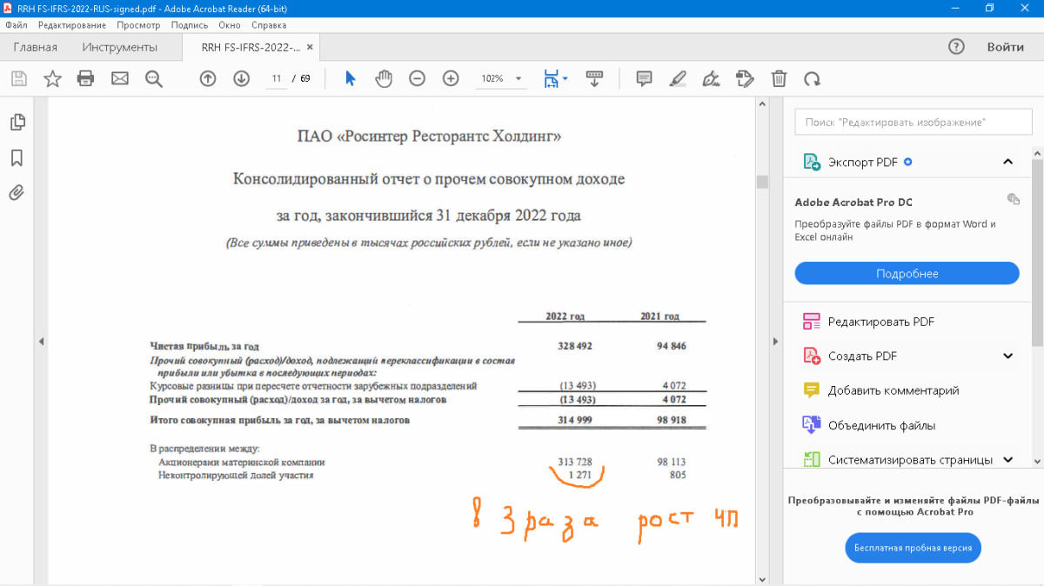The image size is (1044, 586).
Task: Collapse the right tools pane arrow
Action: point(774,342)
